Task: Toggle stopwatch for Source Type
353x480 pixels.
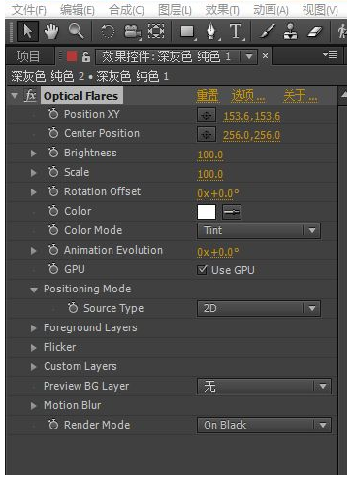Action: (73, 308)
